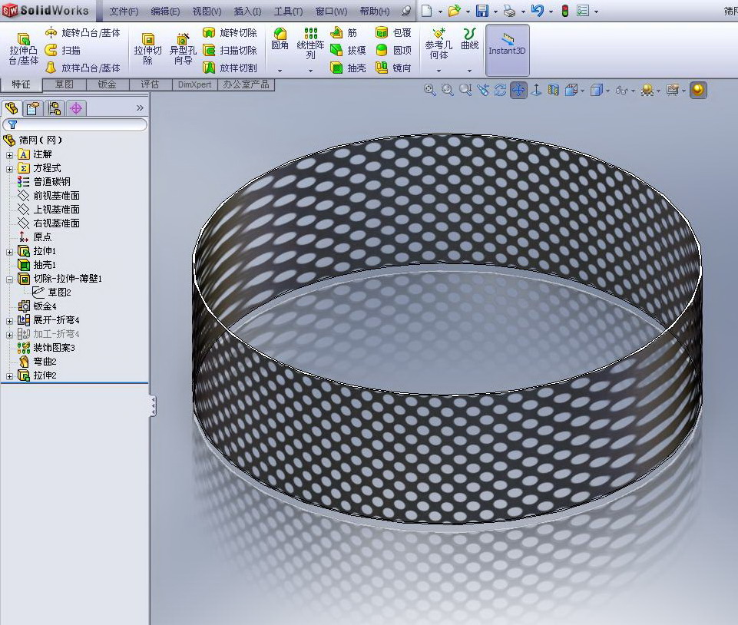Click Zoom to Fit in view toolbar

click(430, 90)
